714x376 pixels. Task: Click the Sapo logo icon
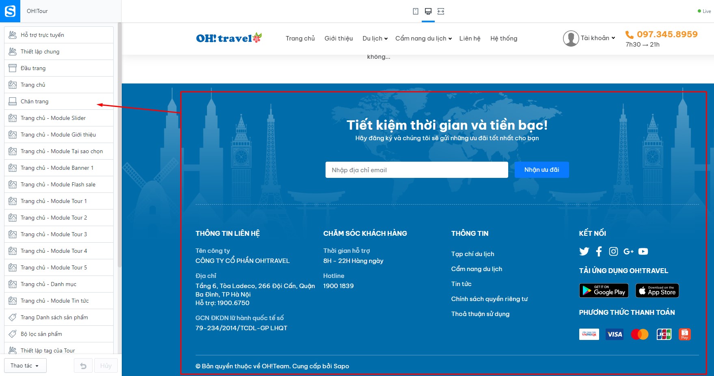10,11
